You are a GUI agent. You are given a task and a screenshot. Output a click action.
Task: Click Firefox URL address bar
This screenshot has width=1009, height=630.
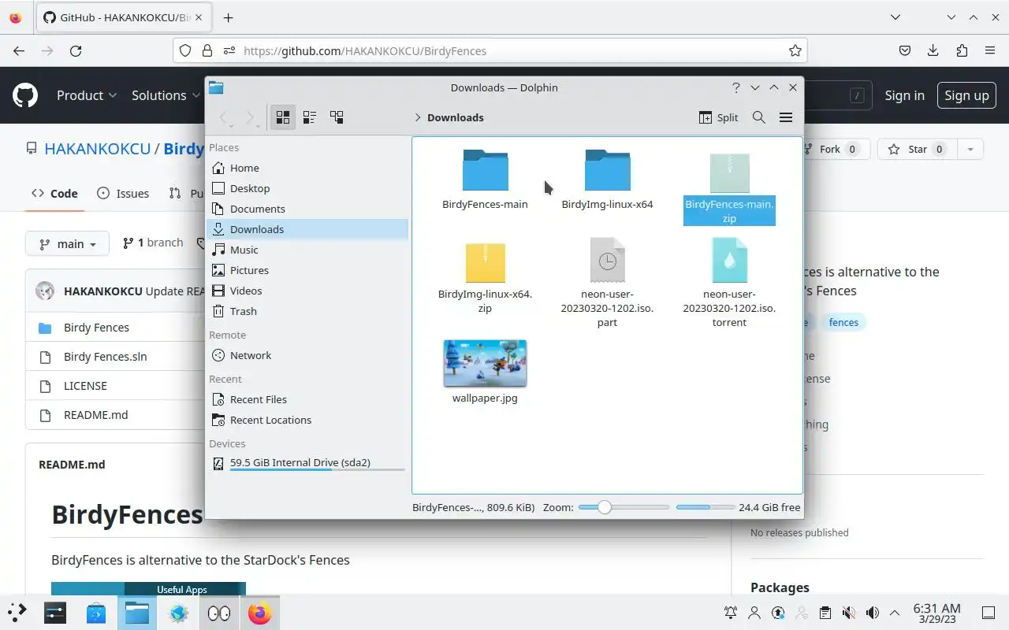pyautogui.click(x=490, y=50)
